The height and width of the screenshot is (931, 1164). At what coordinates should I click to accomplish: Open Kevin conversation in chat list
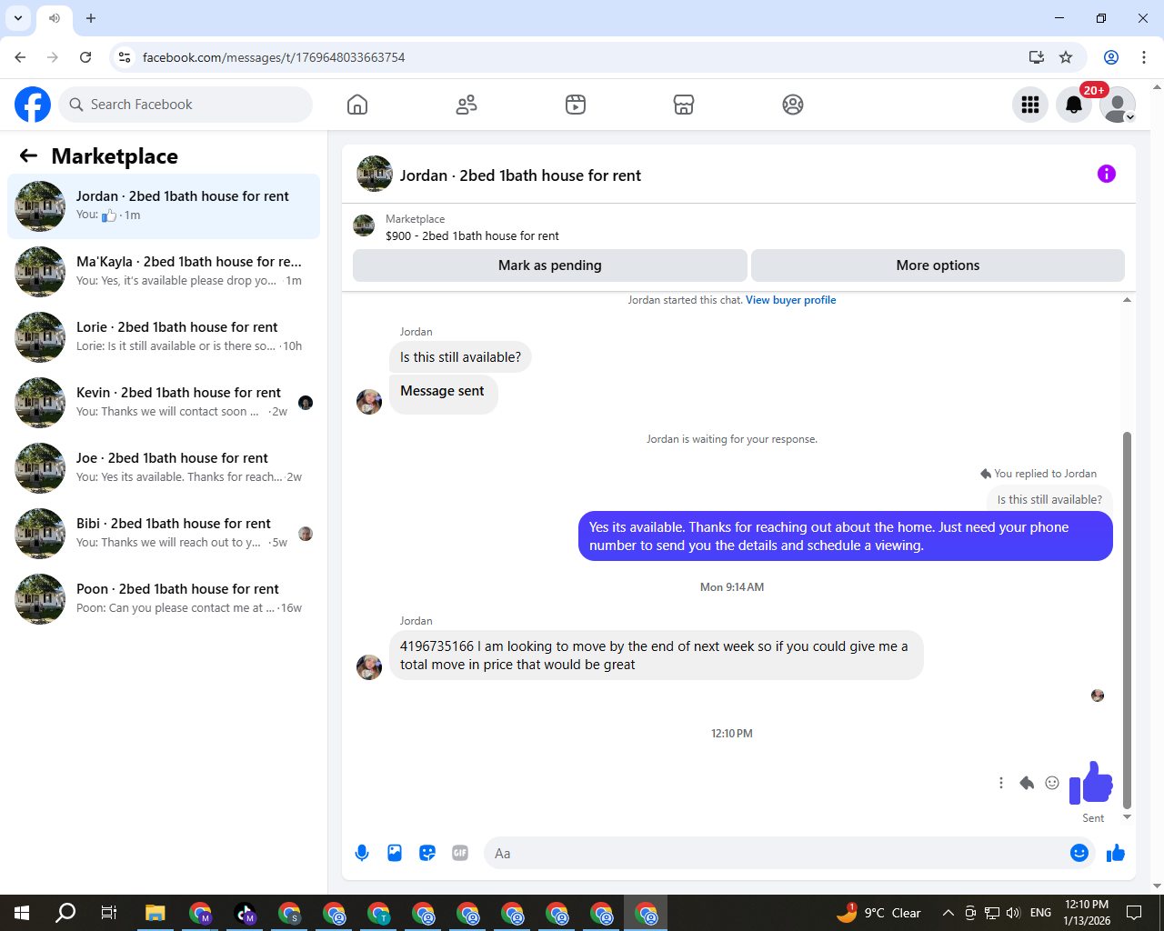pos(164,403)
